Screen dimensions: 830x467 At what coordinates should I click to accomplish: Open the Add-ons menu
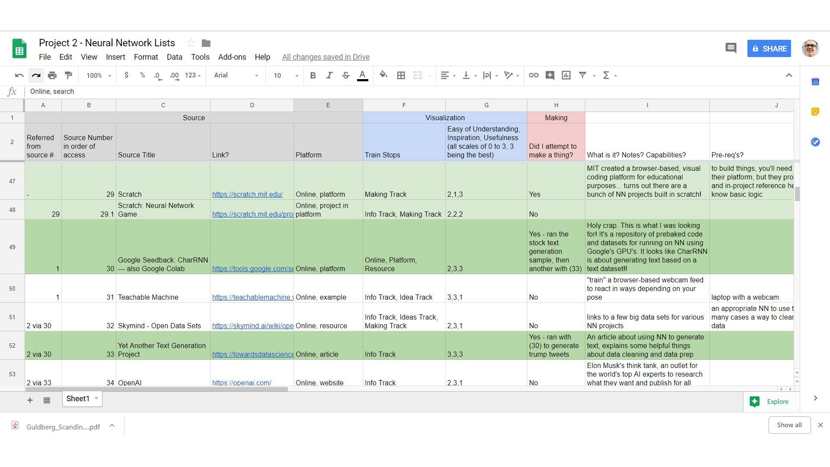[x=232, y=57]
